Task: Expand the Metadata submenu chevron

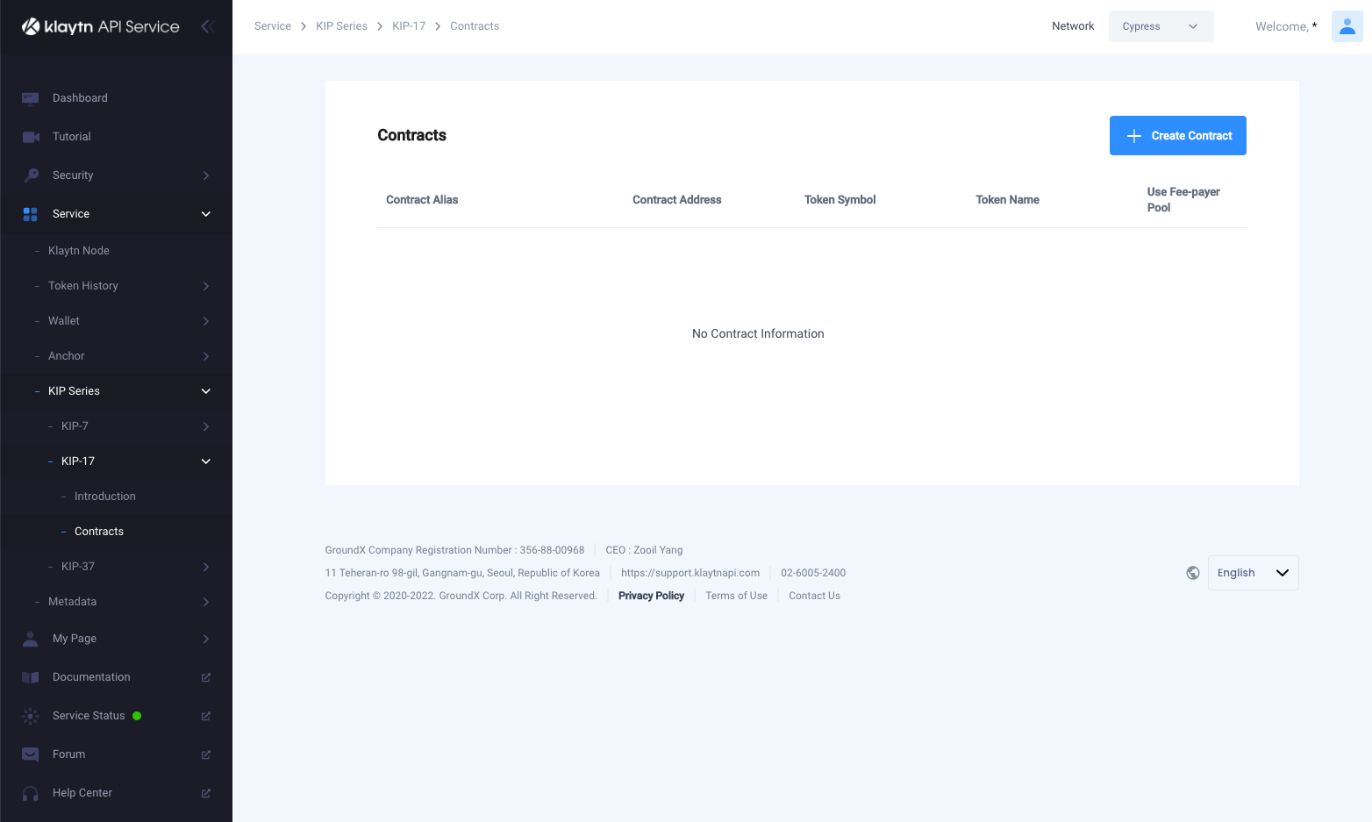Action: tap(206, 602)
